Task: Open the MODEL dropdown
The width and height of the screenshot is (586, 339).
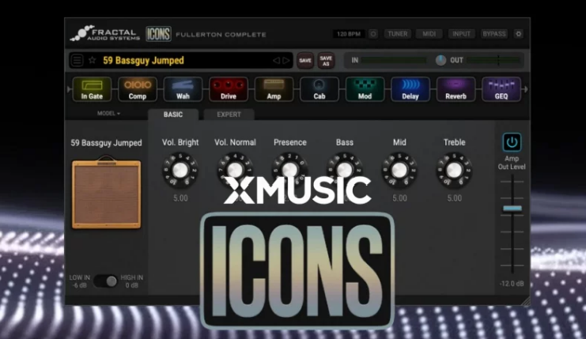Action: tap(108, 114)
